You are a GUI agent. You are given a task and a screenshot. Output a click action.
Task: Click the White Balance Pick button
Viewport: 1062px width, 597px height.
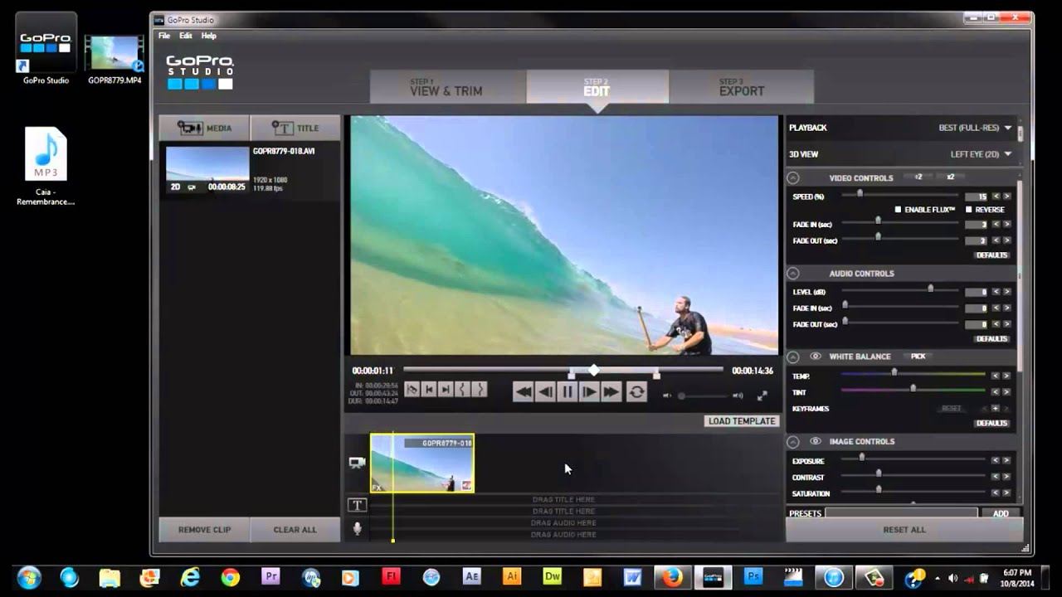point(918,357)
